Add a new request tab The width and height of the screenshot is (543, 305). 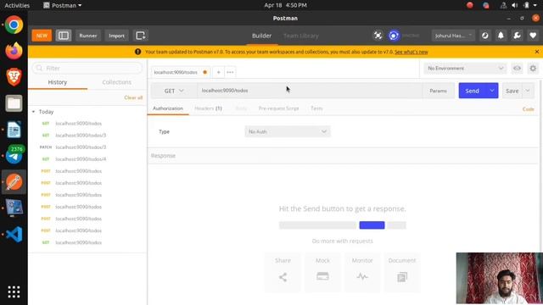pyautogui.click(x=219, y=72)
